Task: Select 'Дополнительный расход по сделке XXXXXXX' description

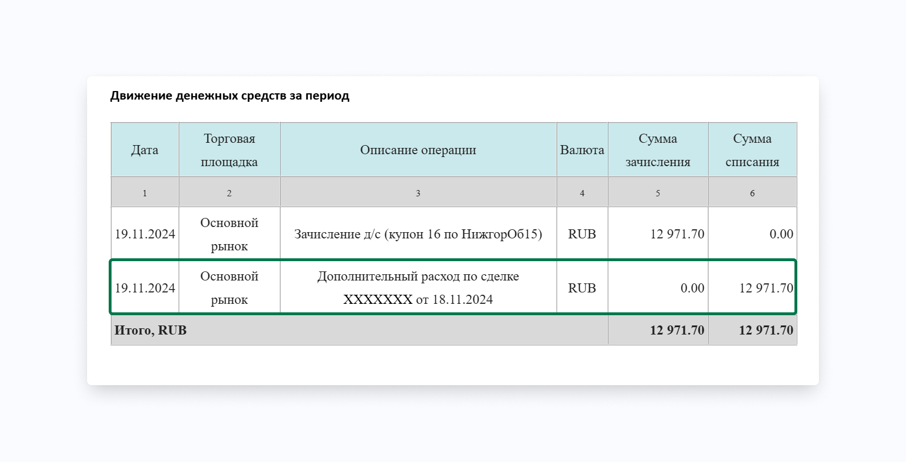Action: [x=418, y=288]
